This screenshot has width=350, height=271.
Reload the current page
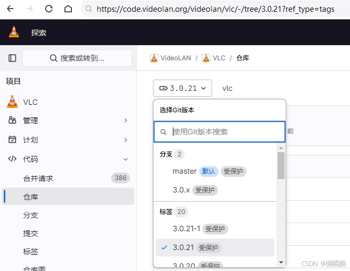click(49, 9)
